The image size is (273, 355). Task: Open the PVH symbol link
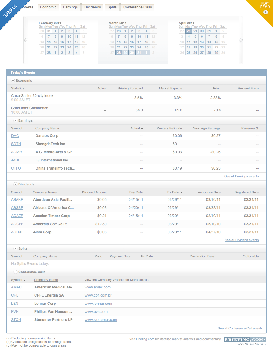[15, 312]
